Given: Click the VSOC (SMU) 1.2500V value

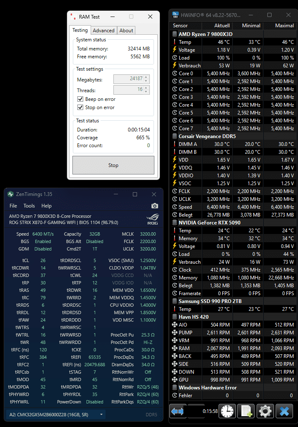Looking at the screenshot, I should coord(148,260).
